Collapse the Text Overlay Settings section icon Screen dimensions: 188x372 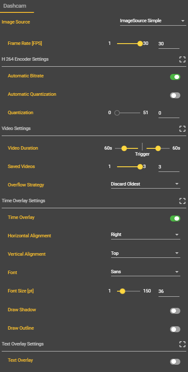182,344
